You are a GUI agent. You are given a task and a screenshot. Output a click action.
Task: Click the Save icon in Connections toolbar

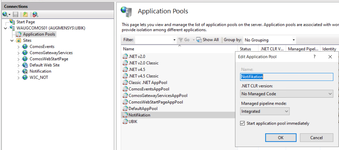[16, 14]
